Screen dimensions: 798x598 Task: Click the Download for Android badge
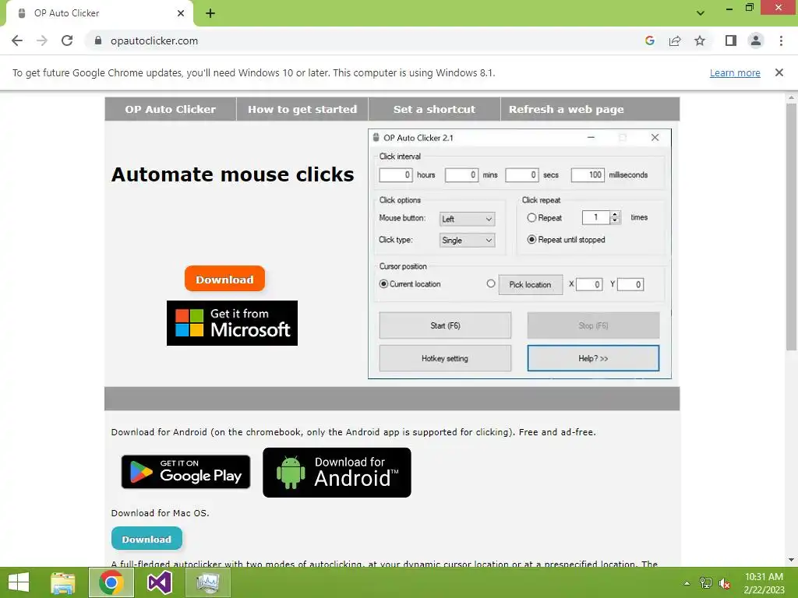pos(337,473)
